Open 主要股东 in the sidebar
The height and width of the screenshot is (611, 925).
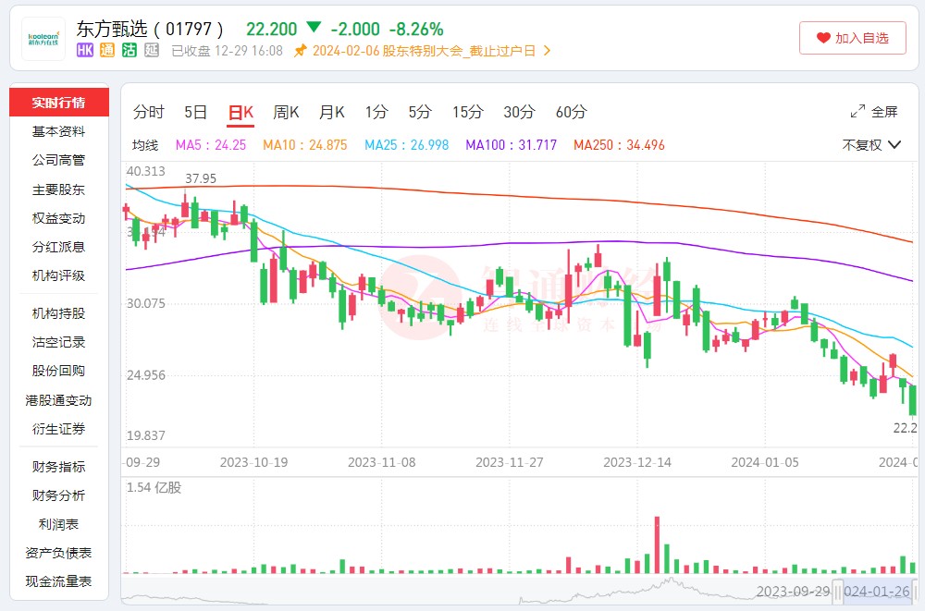click(x=58, y=189)
